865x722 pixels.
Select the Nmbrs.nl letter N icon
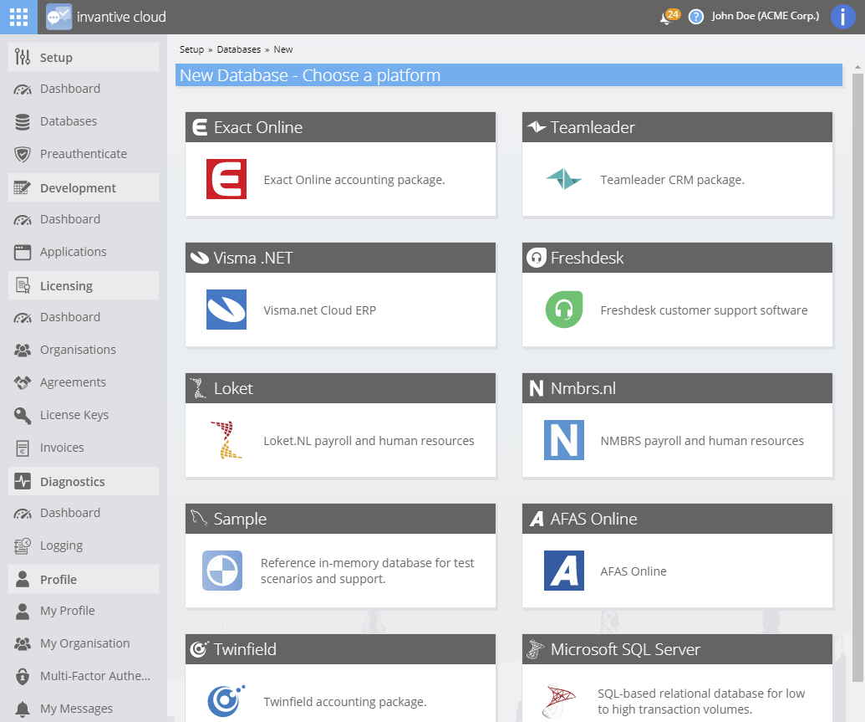(x=562, y=439)
